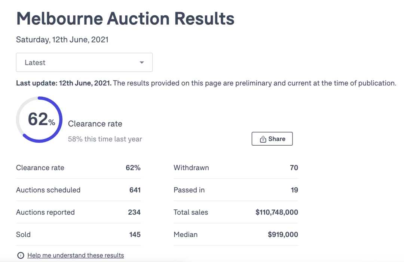Click the Total sales $110,748,000 value
Image resolution: width=404 pixels, height=262 pixels.
point(277,212)
